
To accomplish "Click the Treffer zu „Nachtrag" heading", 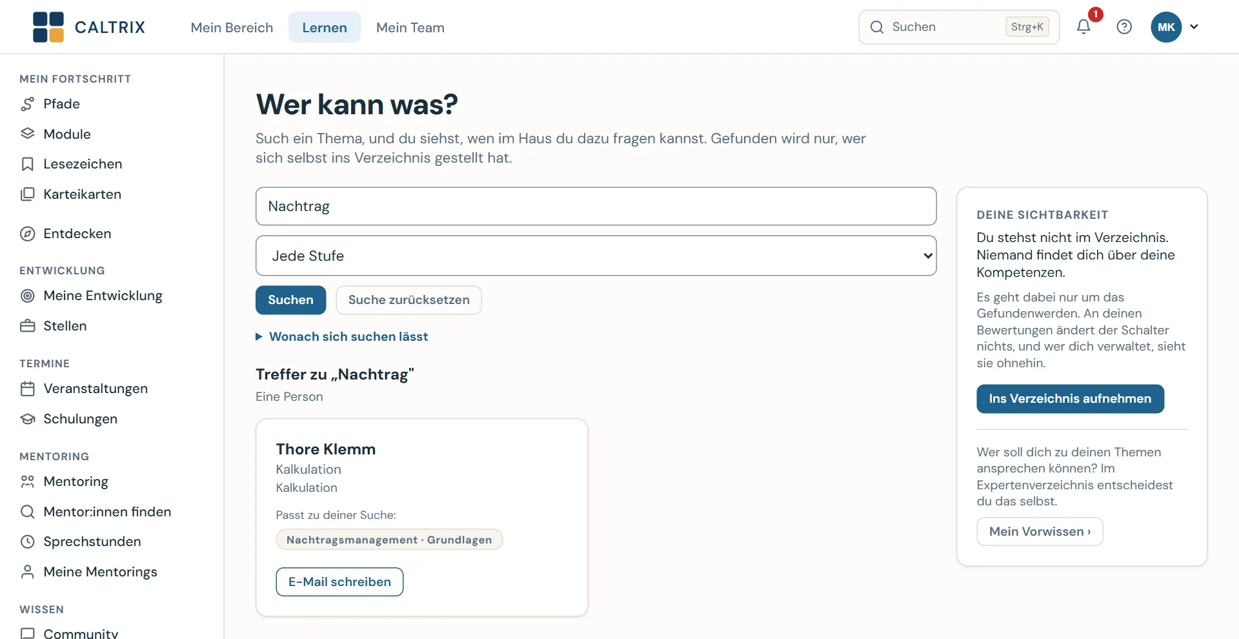I will [x=335, y=374].
